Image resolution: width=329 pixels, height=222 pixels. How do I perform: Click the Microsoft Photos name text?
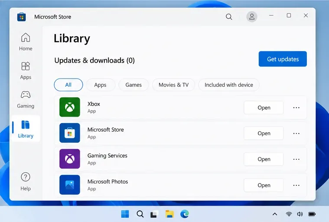[x=107, y=181]
